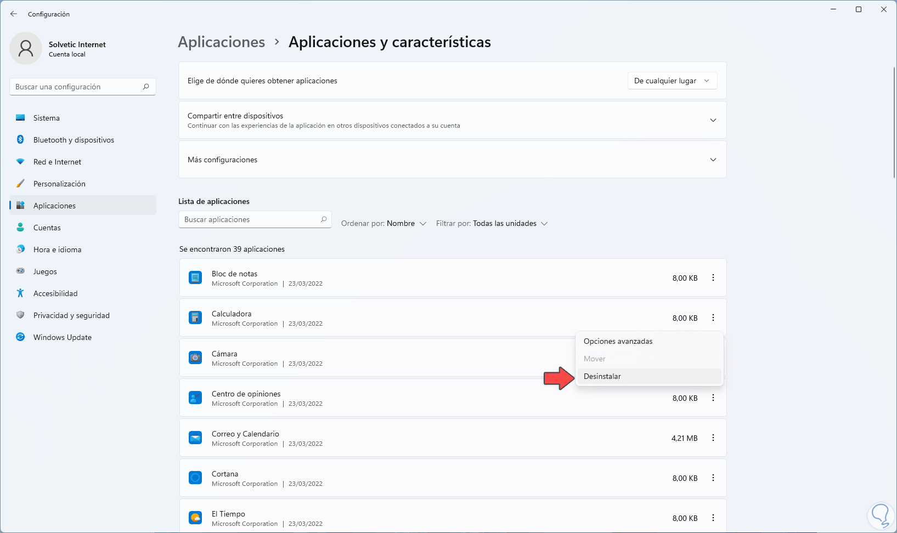
Task: Open the De cualquier lugar dropdown
Action: pos(672,81)
